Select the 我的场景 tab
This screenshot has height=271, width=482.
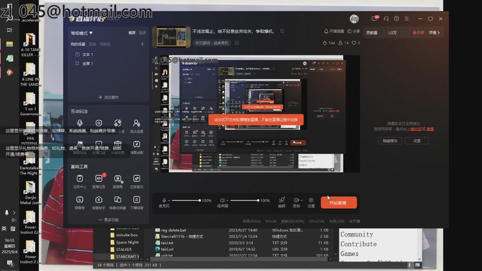pyautogui.click(x=78, y=44)
